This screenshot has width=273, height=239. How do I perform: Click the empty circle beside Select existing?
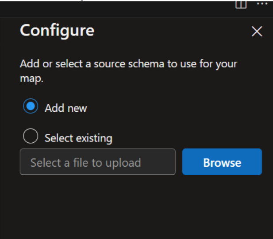click(31, 136)
